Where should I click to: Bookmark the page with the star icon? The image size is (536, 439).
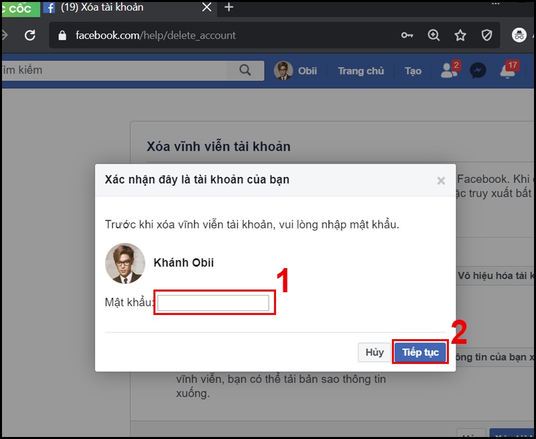pos(460,34)
